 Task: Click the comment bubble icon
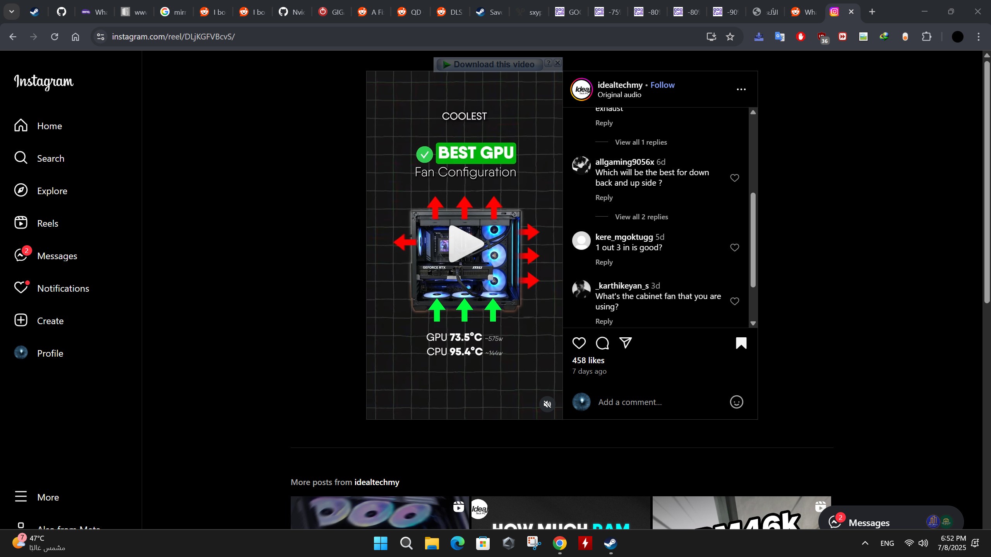click(602, 343)
